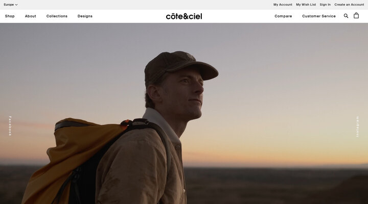This screenshot has width=368, height=204.
Task: Click the Sign In link
Action: 325,5
